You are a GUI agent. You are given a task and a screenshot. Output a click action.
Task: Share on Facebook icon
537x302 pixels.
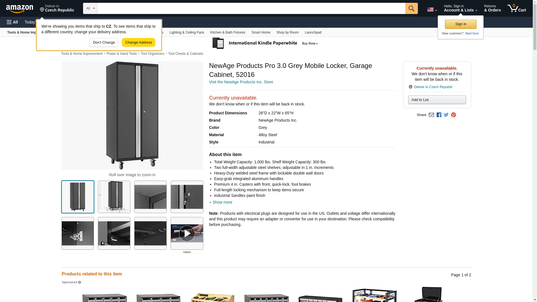pyautogui.click(x=439, y=115)
